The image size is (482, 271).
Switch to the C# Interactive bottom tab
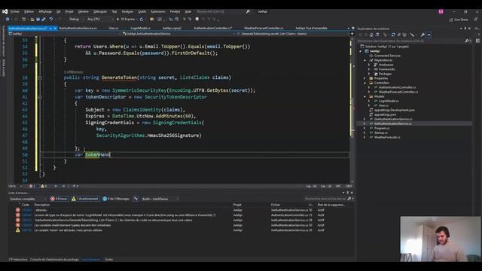tap(18, 259)
